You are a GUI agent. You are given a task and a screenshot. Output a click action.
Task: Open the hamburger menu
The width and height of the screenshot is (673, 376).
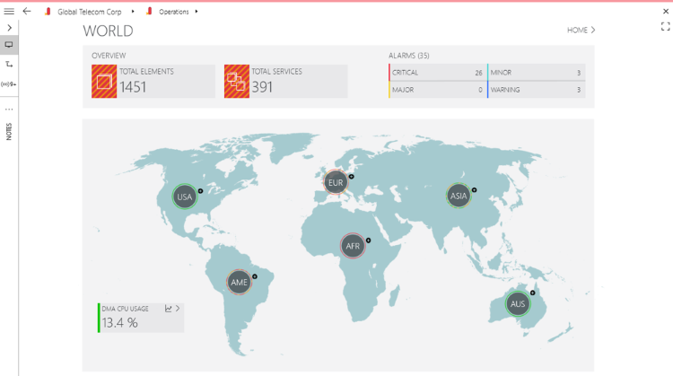(x=9, y=12)
